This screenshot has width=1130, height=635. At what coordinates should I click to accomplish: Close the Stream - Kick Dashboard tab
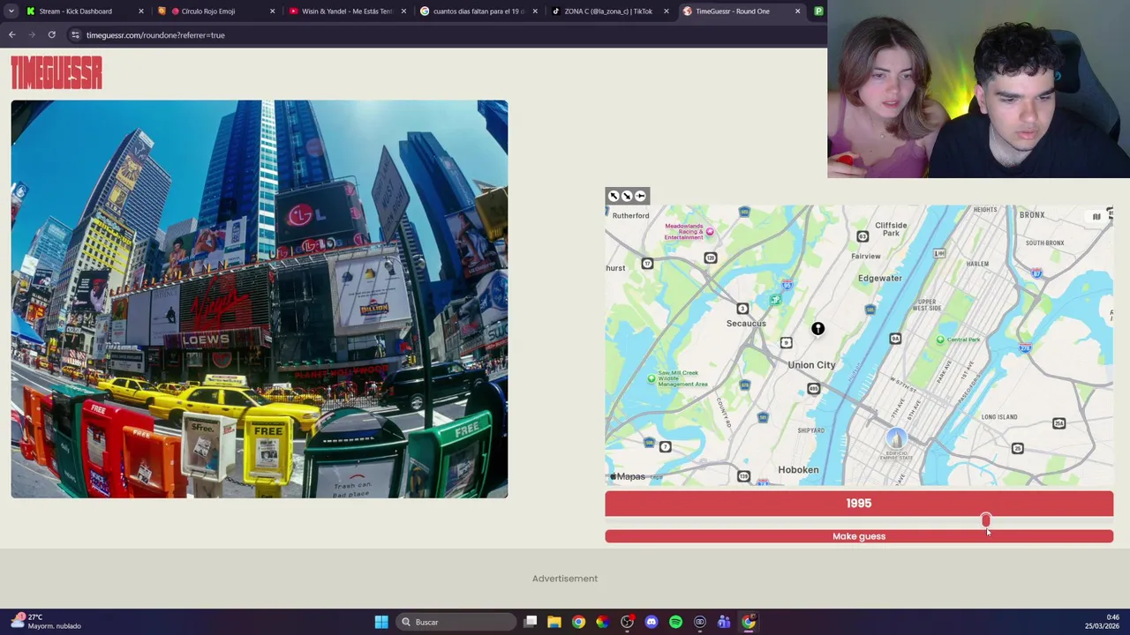[x=140, y=11]
